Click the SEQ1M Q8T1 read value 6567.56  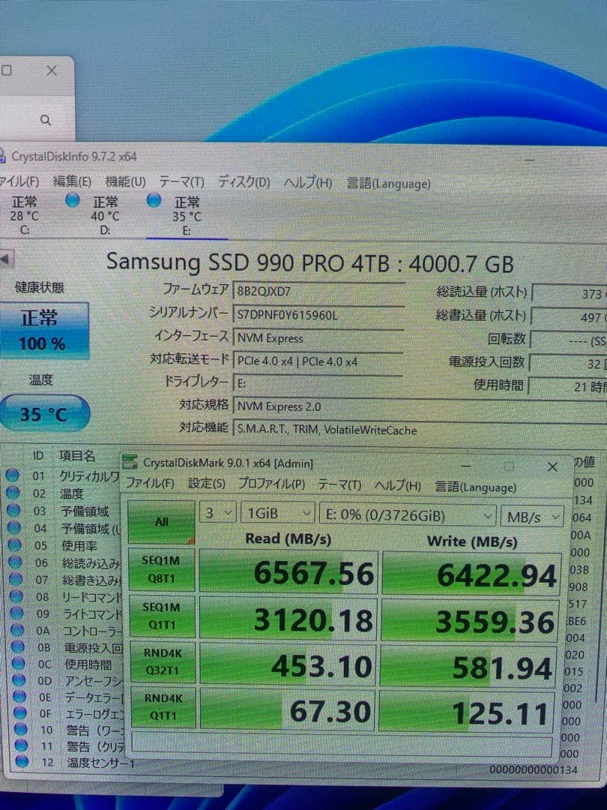pos(289,571)
